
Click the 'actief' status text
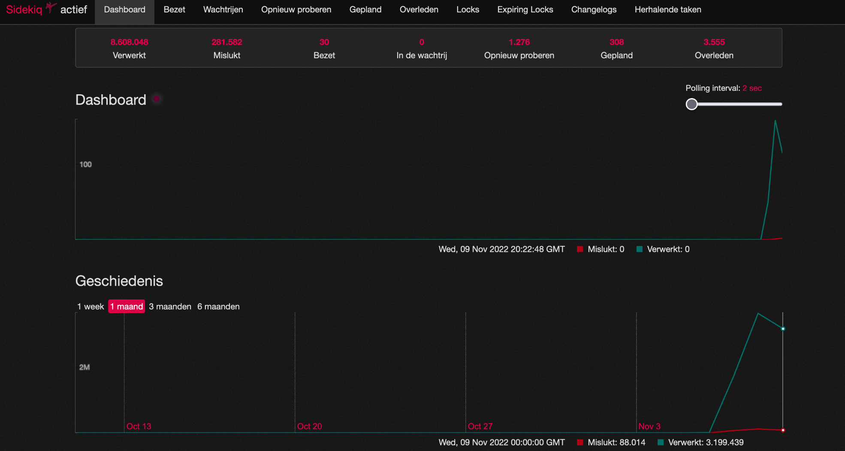[74, 9]
